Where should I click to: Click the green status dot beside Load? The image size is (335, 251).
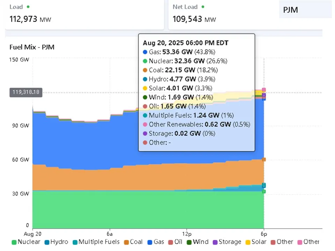click(x=28, y=7)
